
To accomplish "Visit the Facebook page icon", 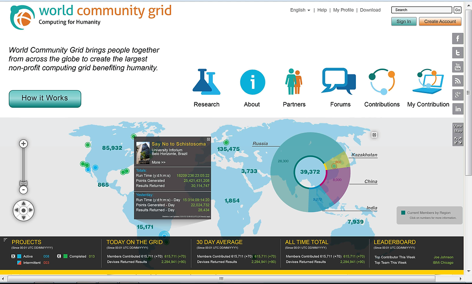I will tap(457, 39).
